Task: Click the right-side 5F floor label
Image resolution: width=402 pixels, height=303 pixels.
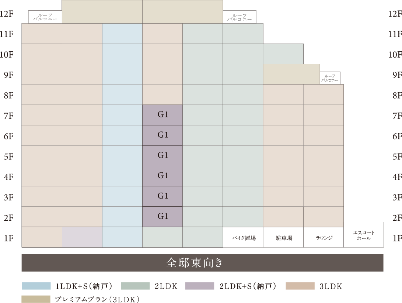Action: (x=397, y=156)
